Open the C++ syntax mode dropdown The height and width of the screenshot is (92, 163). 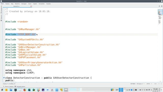click(x=157, y=84)
